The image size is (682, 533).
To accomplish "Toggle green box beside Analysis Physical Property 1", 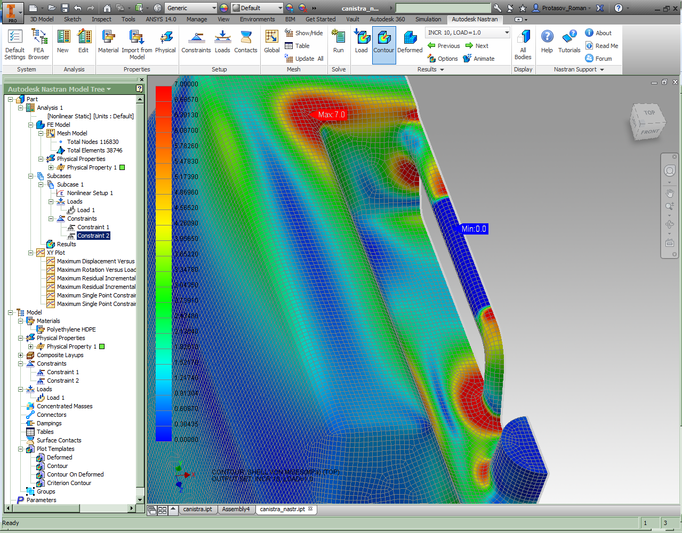I will [x=122, y=167].
